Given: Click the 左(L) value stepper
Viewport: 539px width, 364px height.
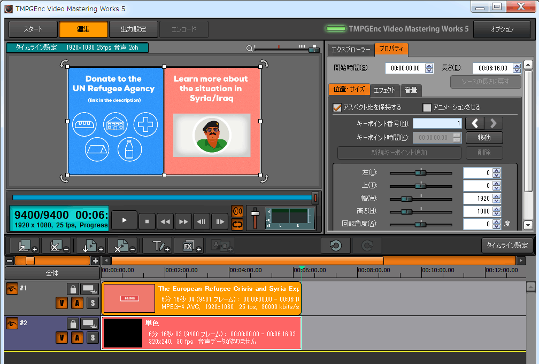Looking at the screenshot, I should pos(496,173).
